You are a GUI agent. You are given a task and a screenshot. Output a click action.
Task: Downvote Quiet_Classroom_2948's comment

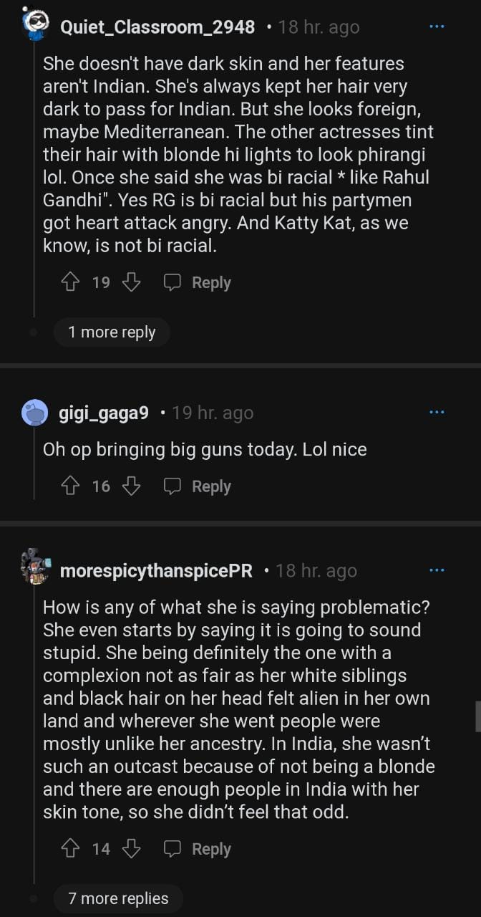(x=131, y=283)
